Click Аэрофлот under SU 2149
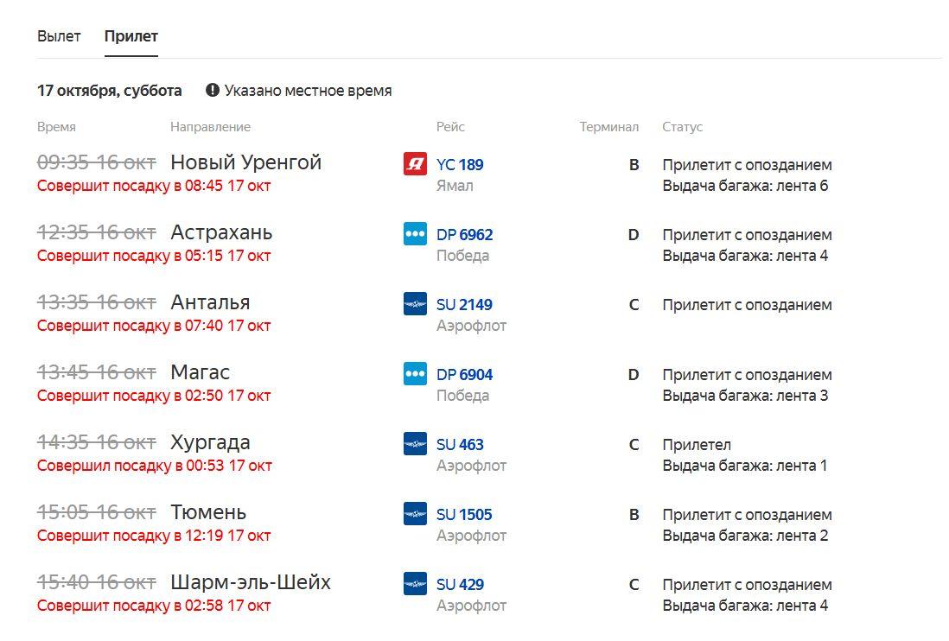This screenshot has height=641, width=949. click(x=471, y=326)
